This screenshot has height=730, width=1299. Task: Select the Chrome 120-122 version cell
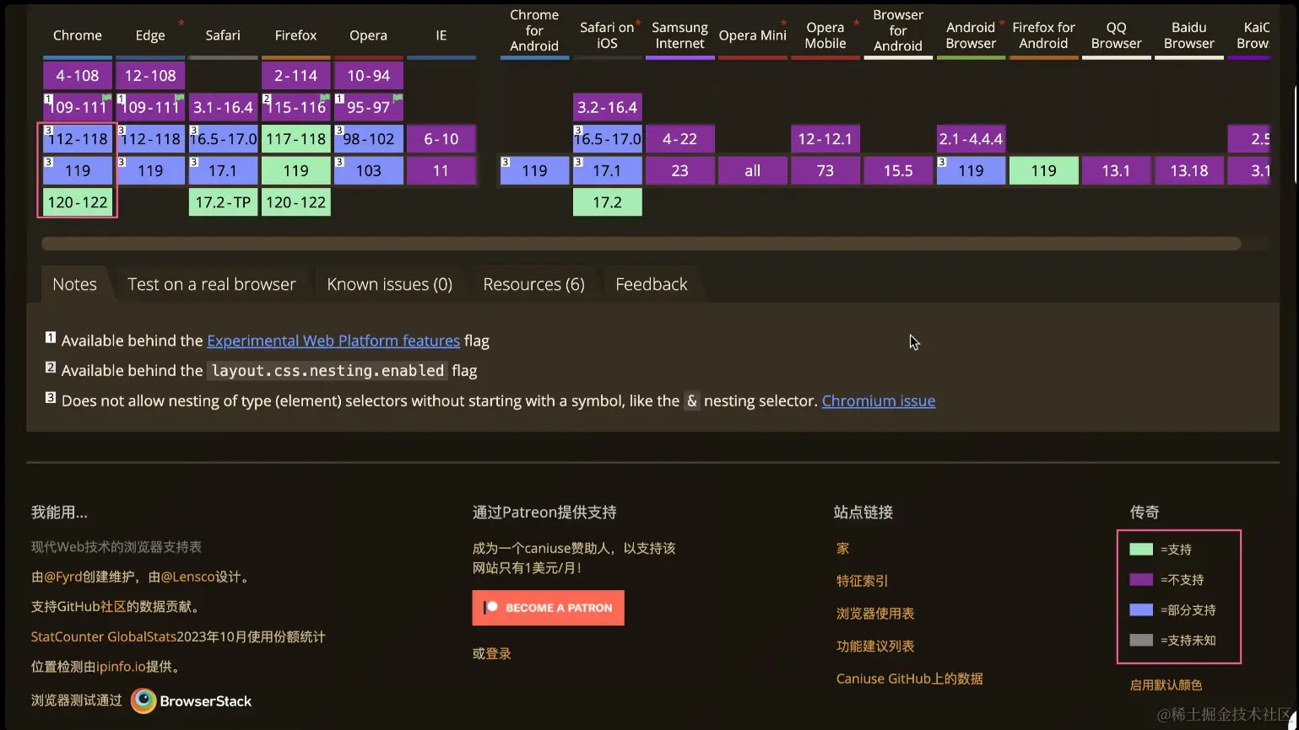[x=78, y=202]
